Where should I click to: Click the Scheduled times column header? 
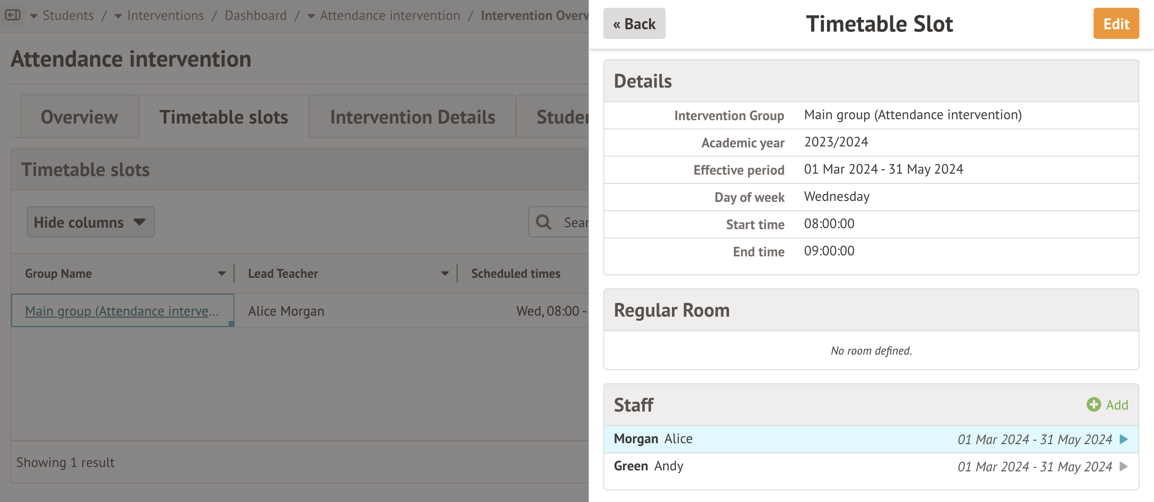[516, 273]
